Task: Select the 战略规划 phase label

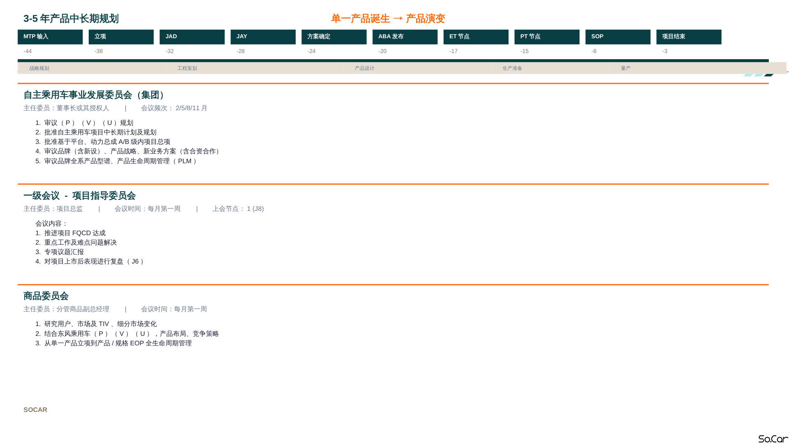Action: [x=39, y=68]
